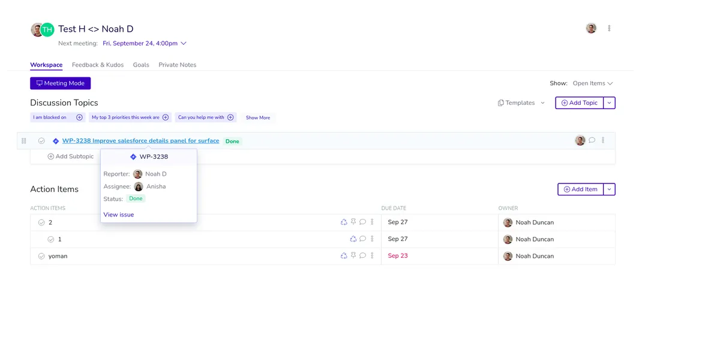Click the drag handle of WP-3238 topic
720x352 pixels.
click(x=24, y=141)
